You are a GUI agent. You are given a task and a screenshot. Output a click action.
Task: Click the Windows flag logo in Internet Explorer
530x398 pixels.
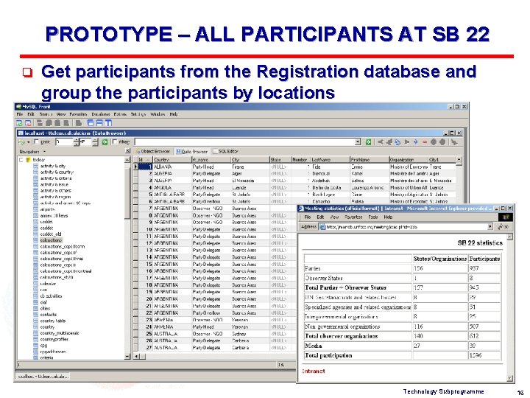(x=506, y=217)
